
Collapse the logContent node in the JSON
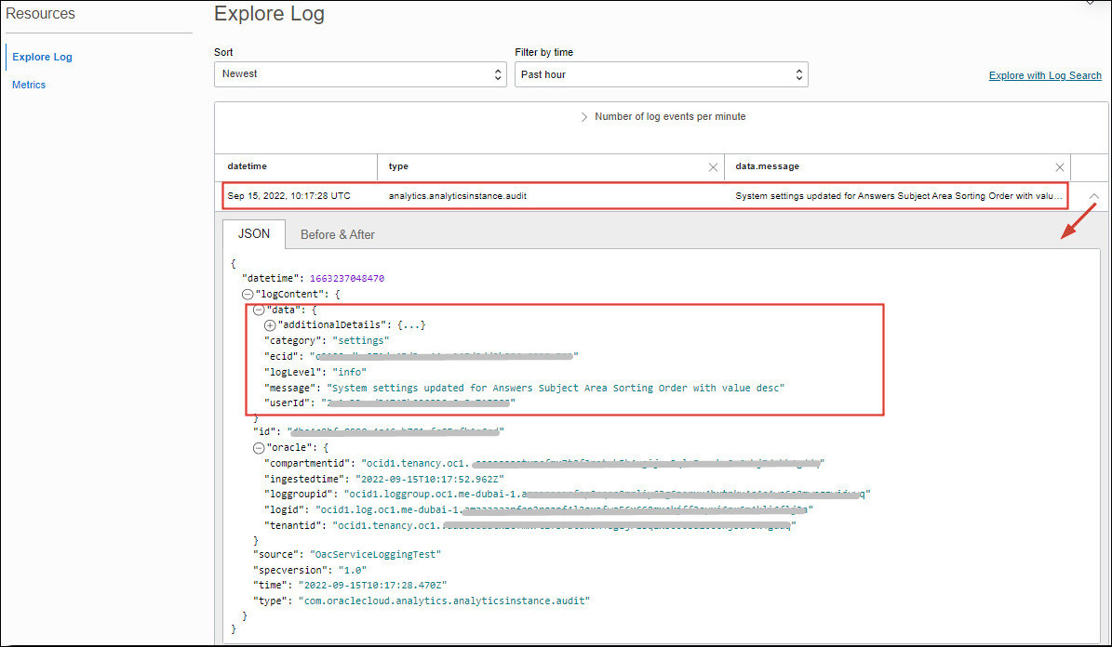coord(246,294)
